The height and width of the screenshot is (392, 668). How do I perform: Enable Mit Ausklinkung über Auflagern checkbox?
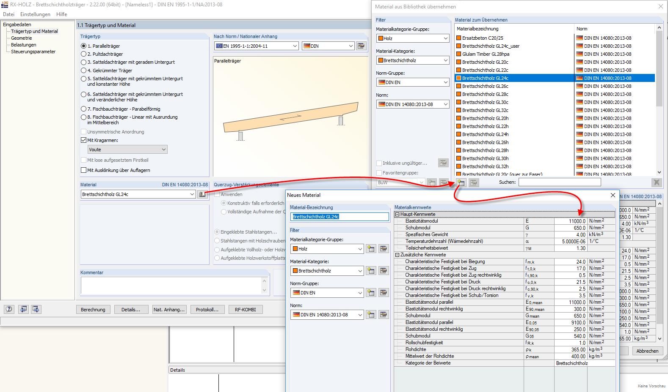(83, 170)
